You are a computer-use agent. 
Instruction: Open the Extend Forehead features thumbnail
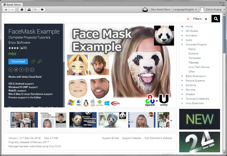tap(83, 120)
